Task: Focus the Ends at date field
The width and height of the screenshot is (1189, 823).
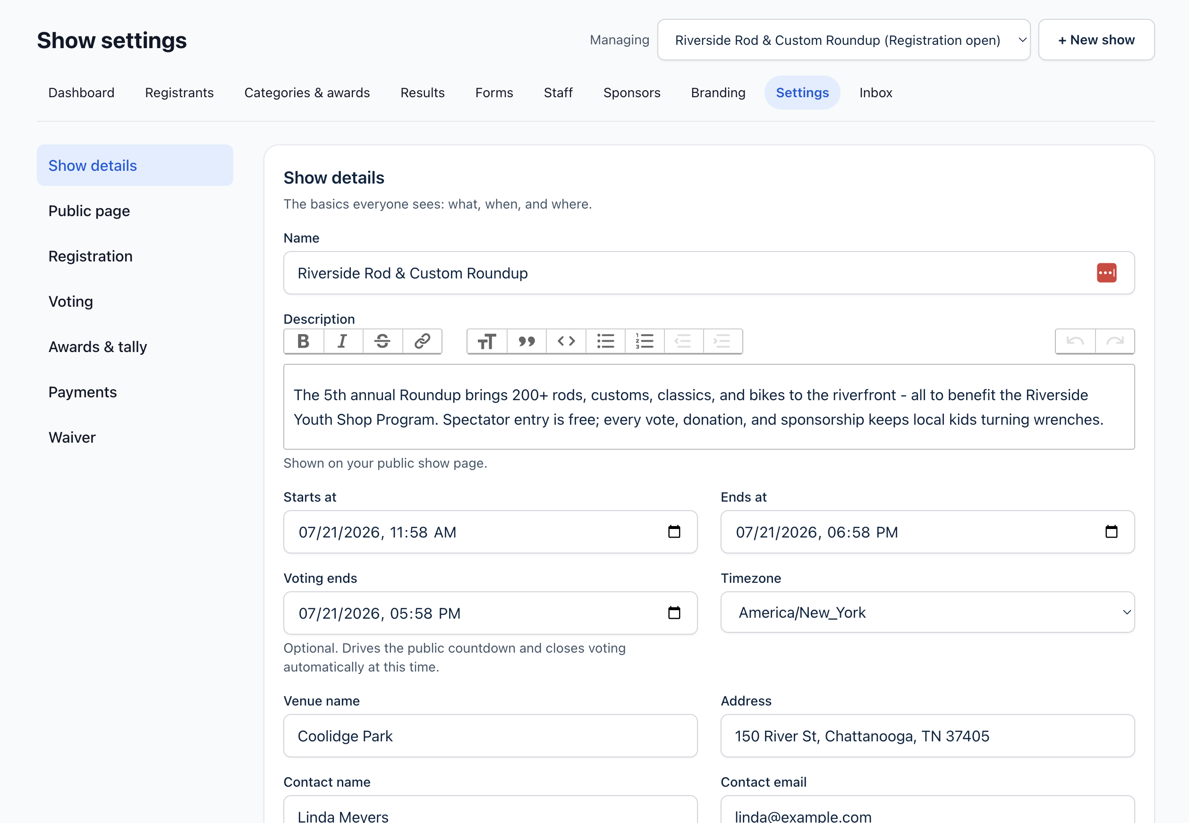Action: (x=927, y=532)
